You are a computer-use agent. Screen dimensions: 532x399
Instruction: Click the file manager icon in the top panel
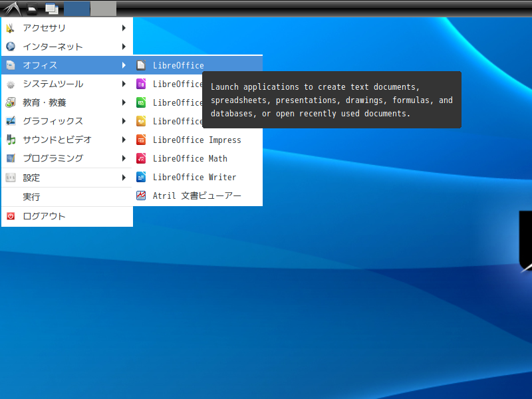tap(31, 9)
